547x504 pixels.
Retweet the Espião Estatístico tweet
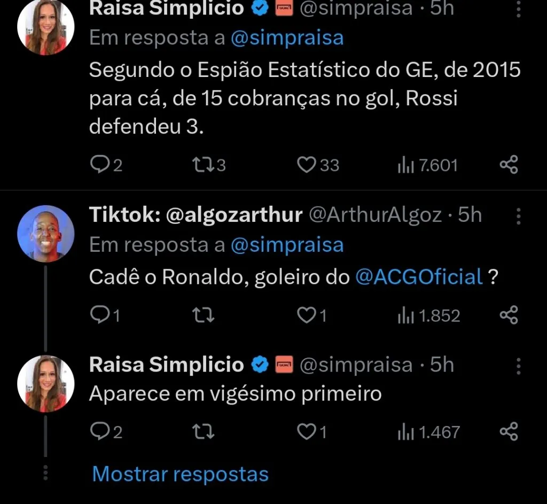coord(202,165)
